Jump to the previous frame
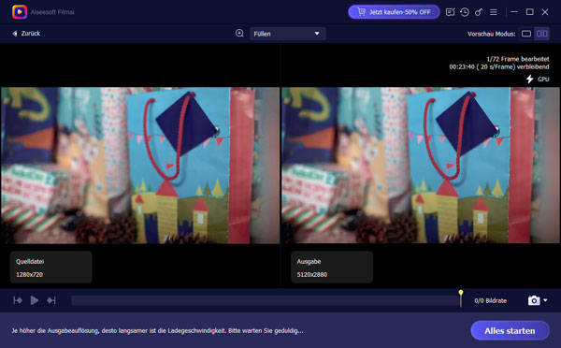 click(18, 300)
